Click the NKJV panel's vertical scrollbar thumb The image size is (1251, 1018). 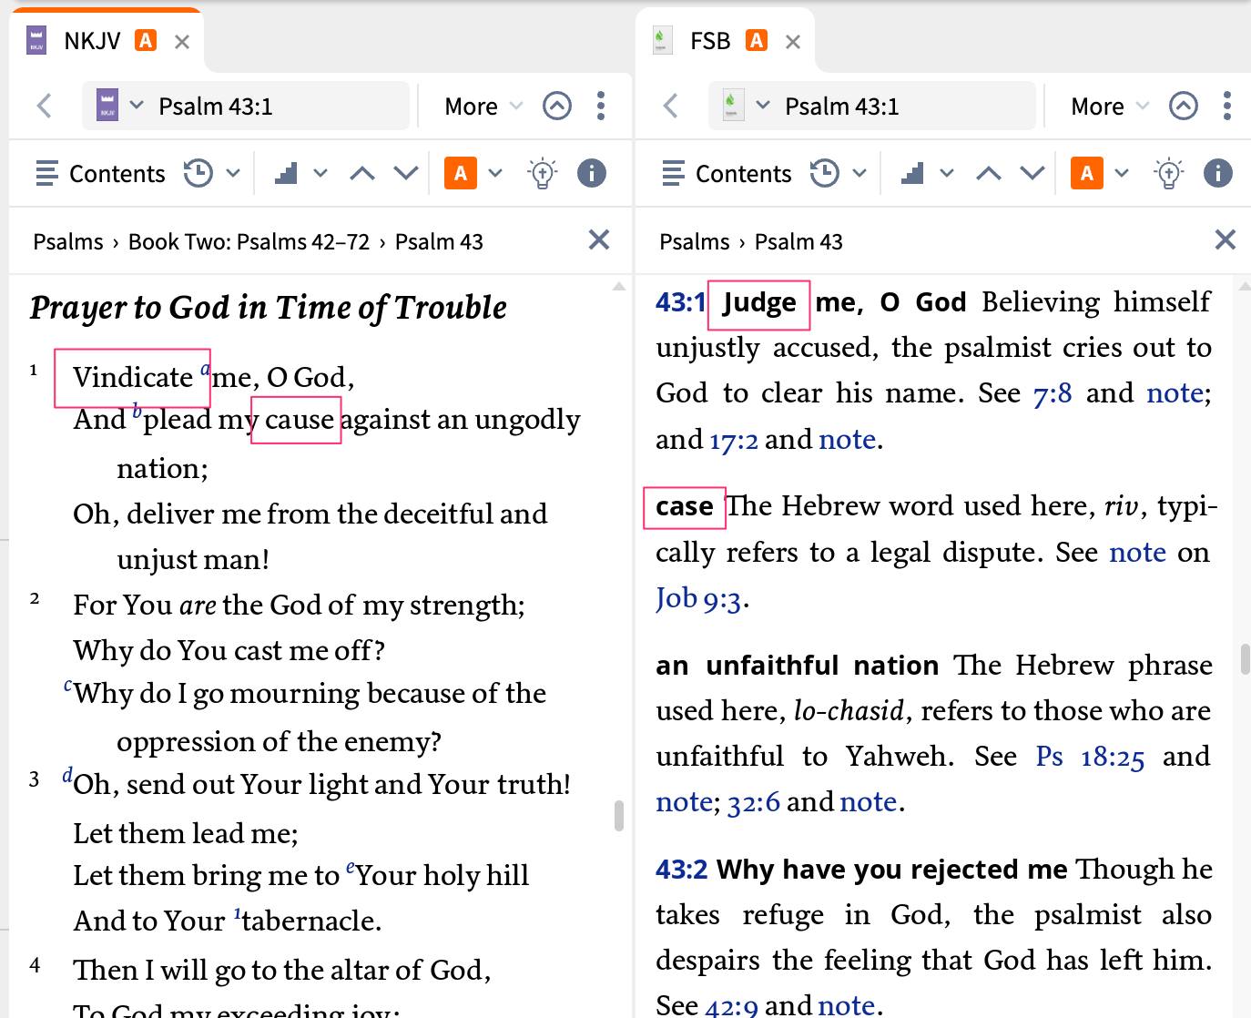[x=619, y=816]
